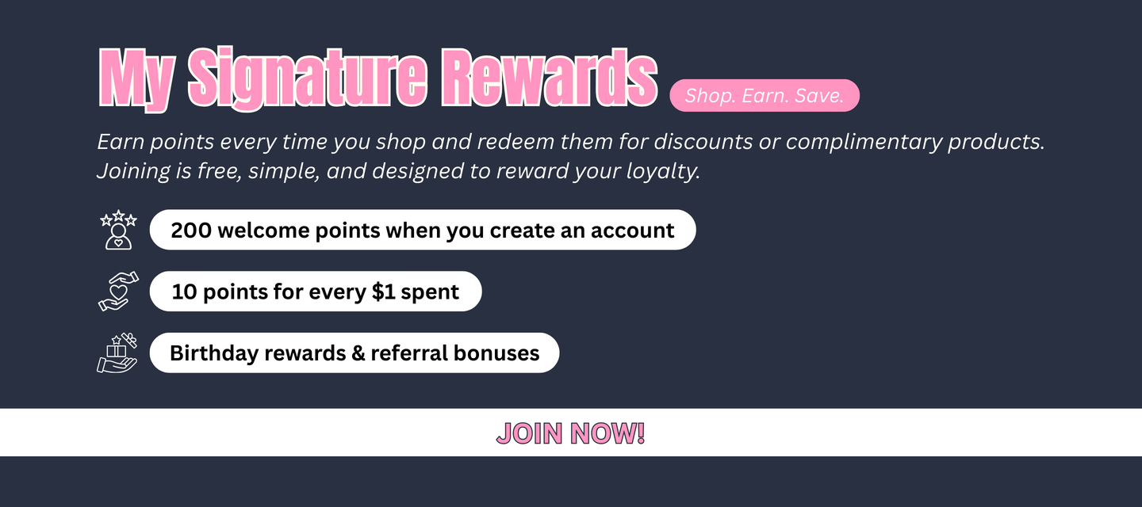Click the Shop. Earn. Save. pink badge

click(x=765, y=96)
